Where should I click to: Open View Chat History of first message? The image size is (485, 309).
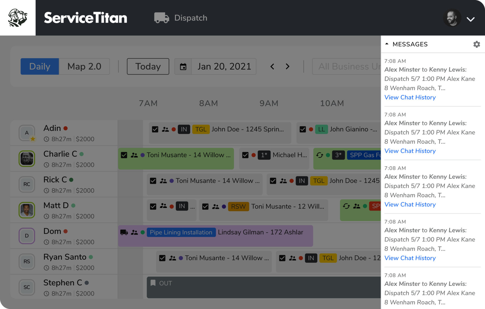410,97
